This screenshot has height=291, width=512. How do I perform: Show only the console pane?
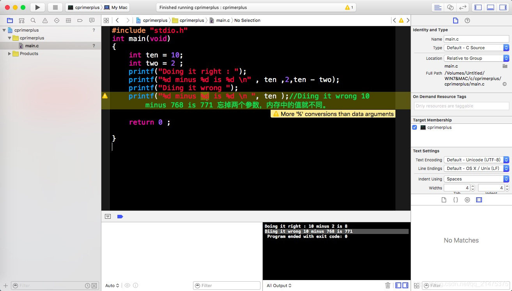[406, 286]
